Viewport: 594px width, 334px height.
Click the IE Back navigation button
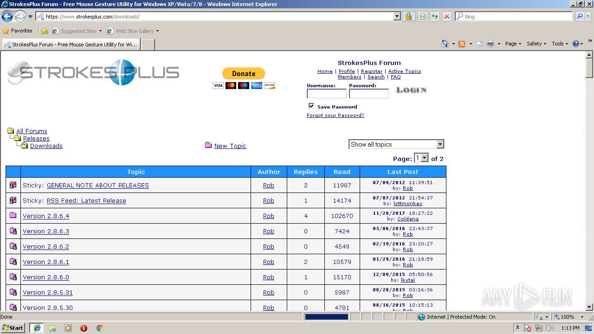pos(7,16)
